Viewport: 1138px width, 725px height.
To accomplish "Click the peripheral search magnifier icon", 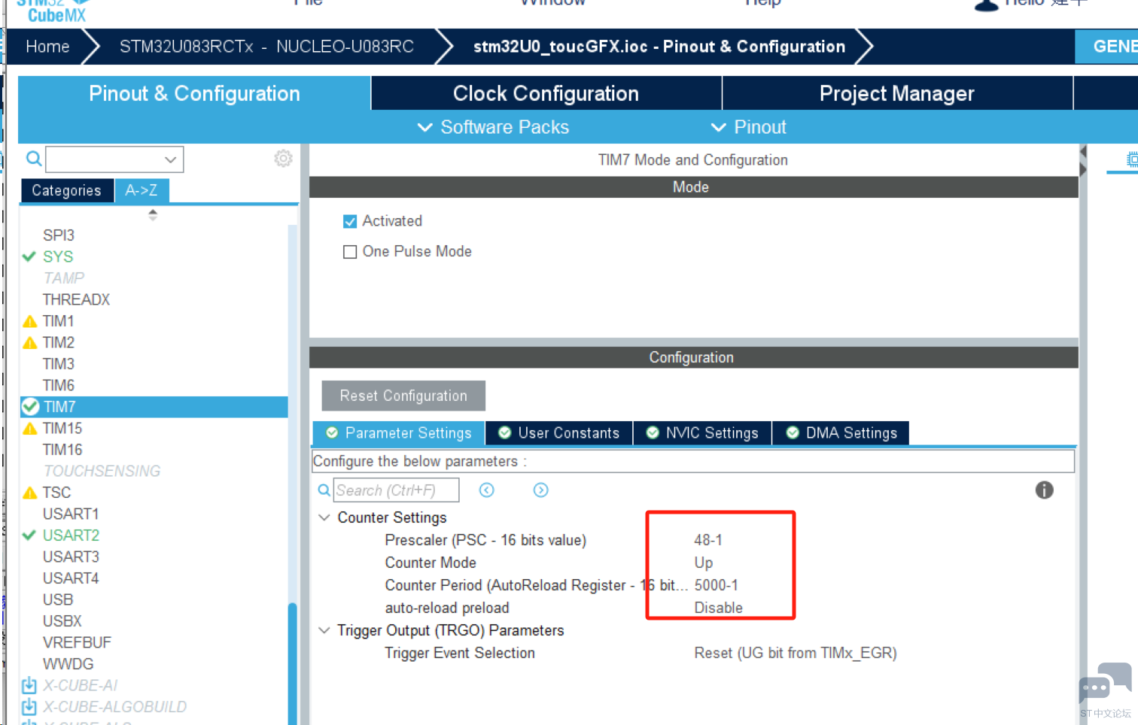I will 34,159.
